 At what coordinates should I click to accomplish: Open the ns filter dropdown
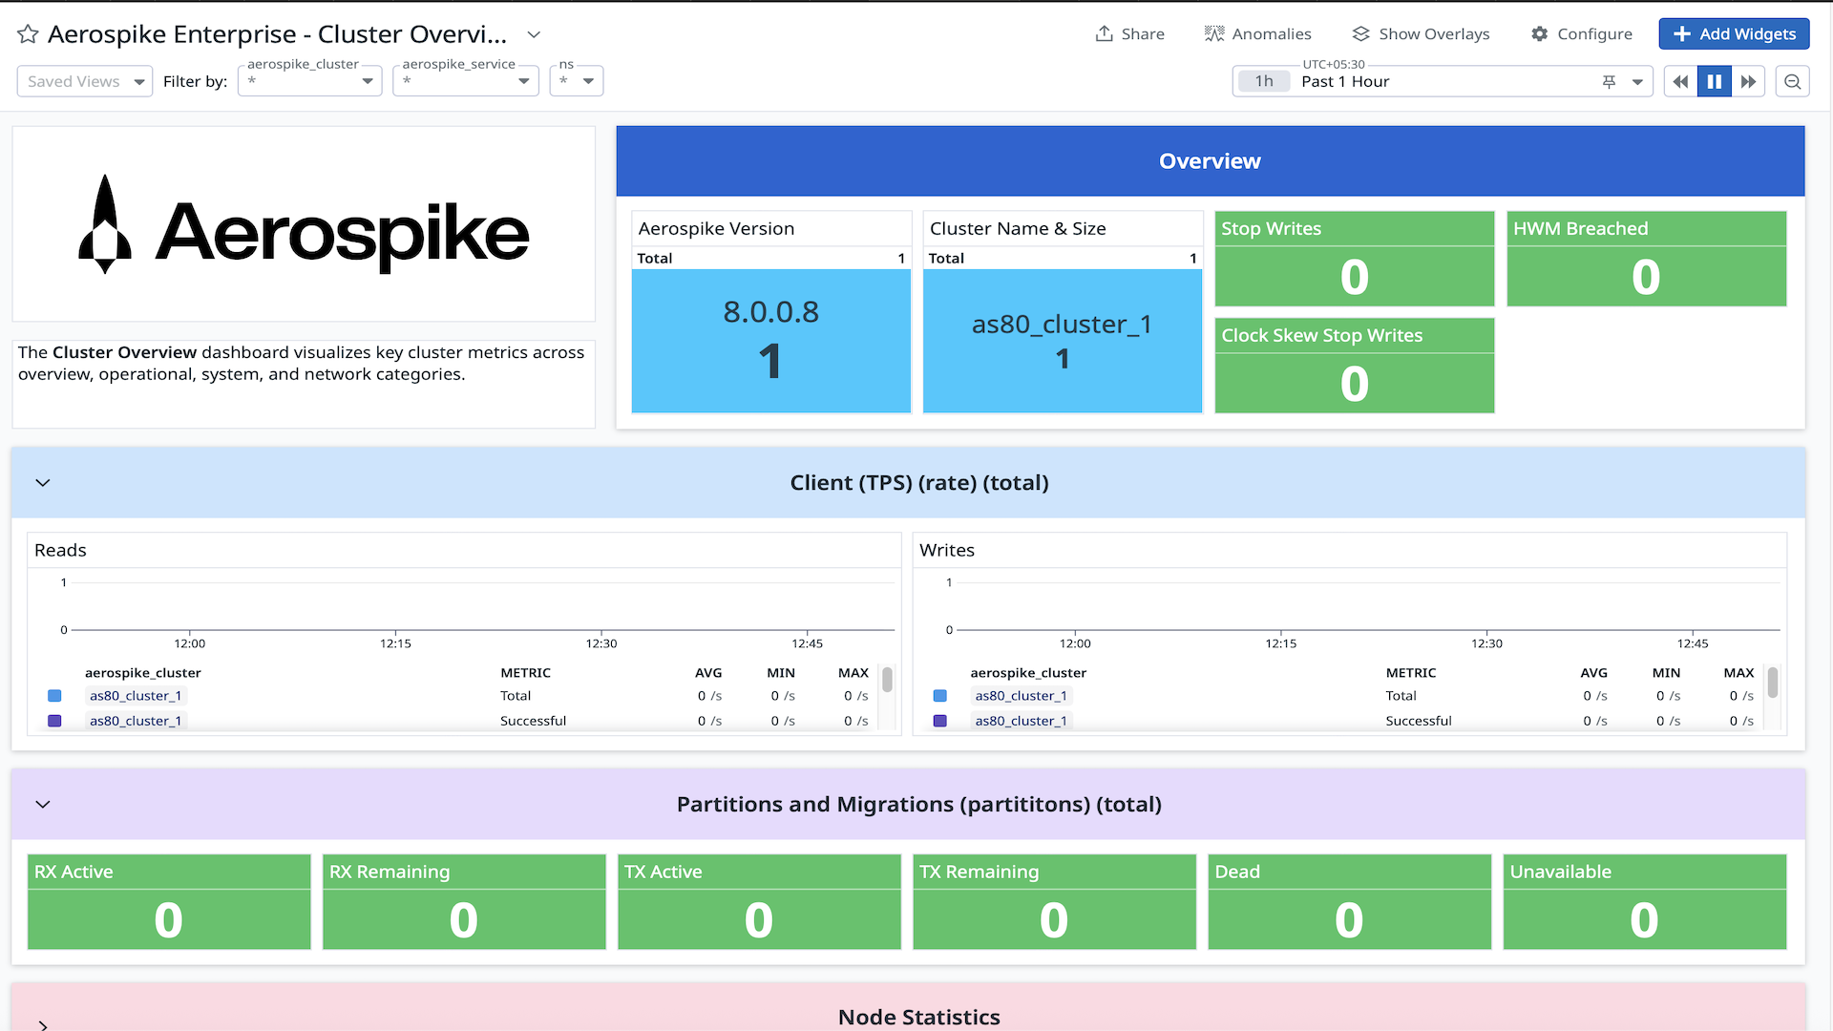tap(577, 81)
